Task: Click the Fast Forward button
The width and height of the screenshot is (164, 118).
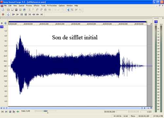Action: 38,14
